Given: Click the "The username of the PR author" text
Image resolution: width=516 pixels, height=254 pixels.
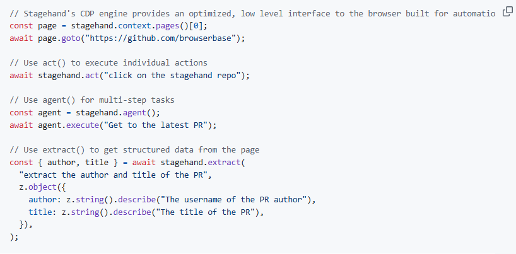Looking at the screenshot, I should tap(233, 200).
